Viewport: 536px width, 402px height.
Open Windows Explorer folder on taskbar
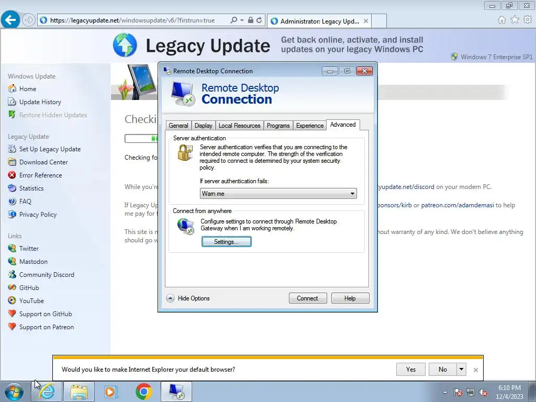[79, 392]
